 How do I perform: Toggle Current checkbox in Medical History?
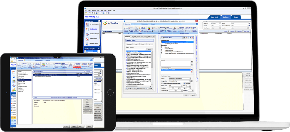(x=85, y=72)
